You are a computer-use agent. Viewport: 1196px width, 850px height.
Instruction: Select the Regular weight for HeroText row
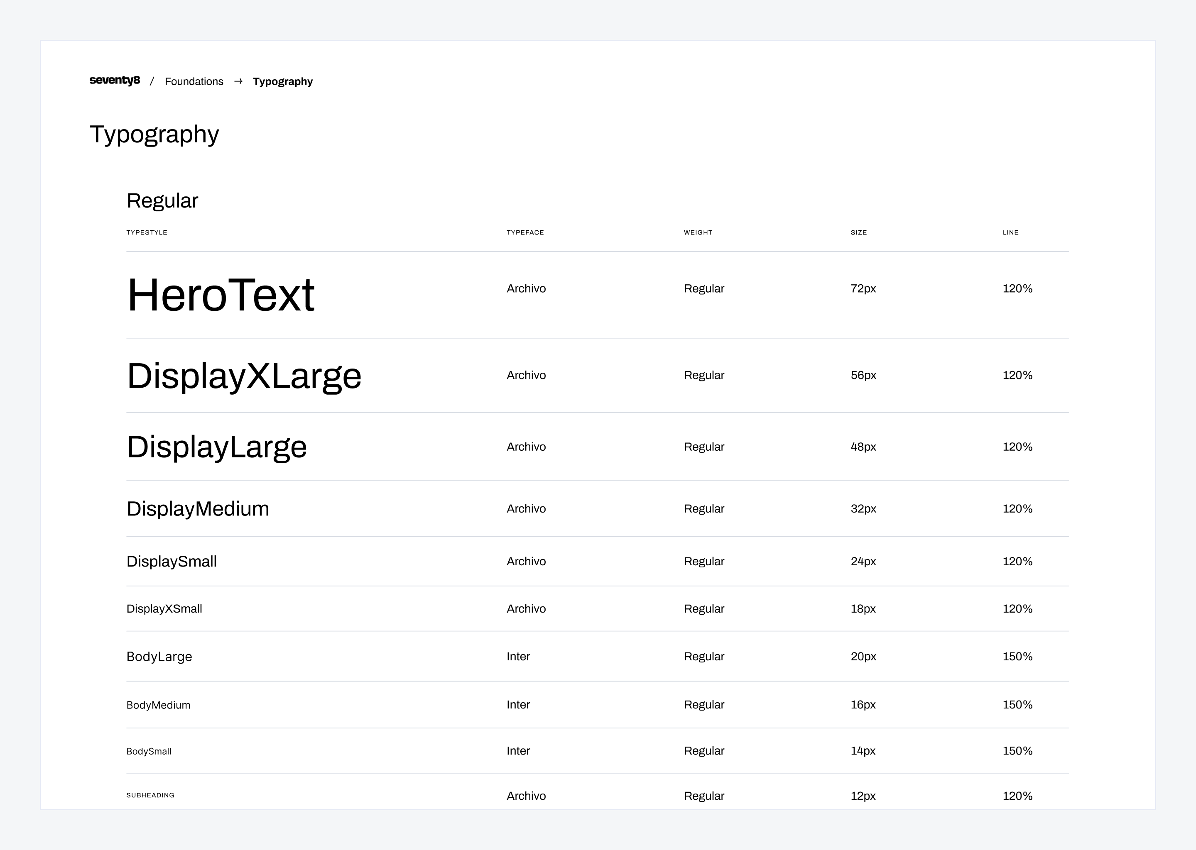pyautogui.click(x=703, y=288)
